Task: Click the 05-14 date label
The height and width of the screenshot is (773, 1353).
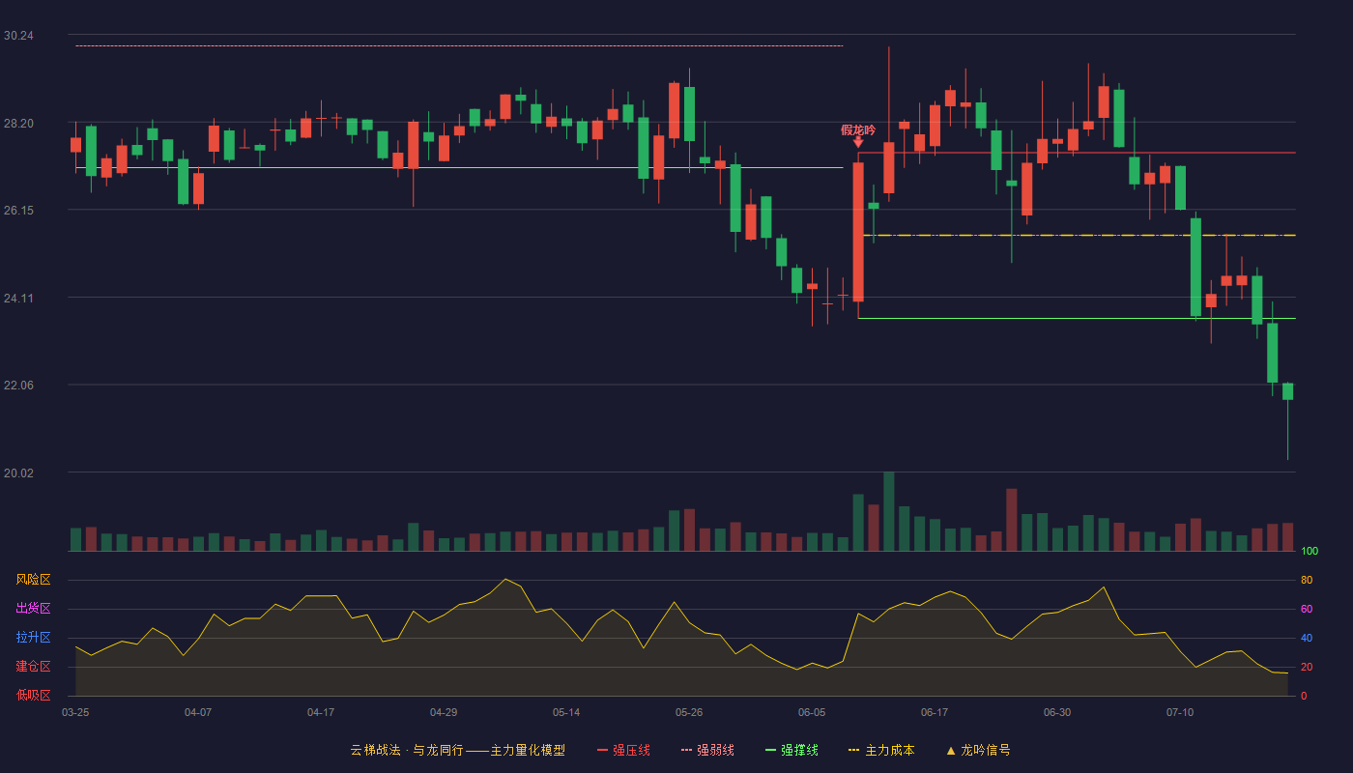Action: click(566, 712)
